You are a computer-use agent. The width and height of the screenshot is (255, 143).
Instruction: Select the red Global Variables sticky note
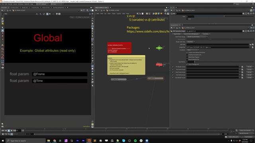pyautogui.click(x=119, y=48)
